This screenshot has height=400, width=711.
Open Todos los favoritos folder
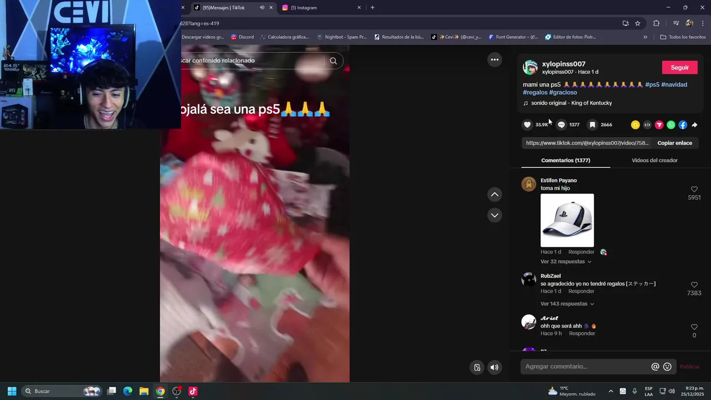coord(683,37)
